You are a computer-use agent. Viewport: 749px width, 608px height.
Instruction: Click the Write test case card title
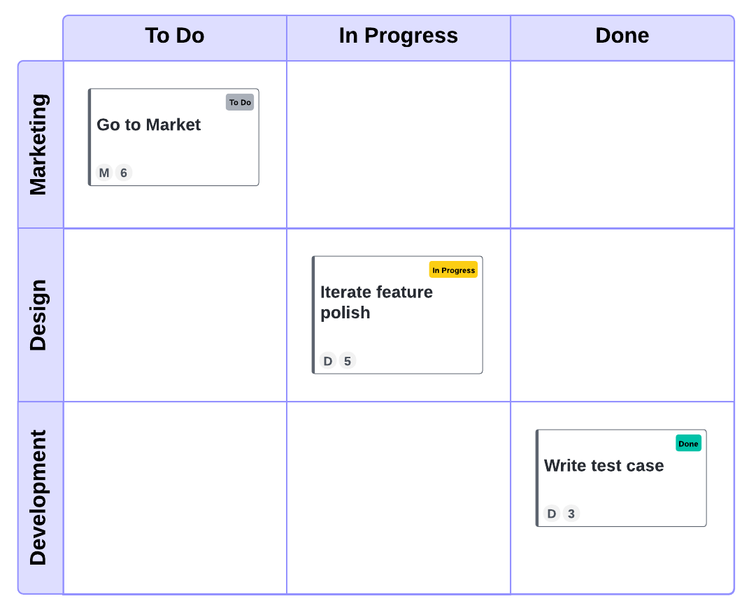point(604,466)
